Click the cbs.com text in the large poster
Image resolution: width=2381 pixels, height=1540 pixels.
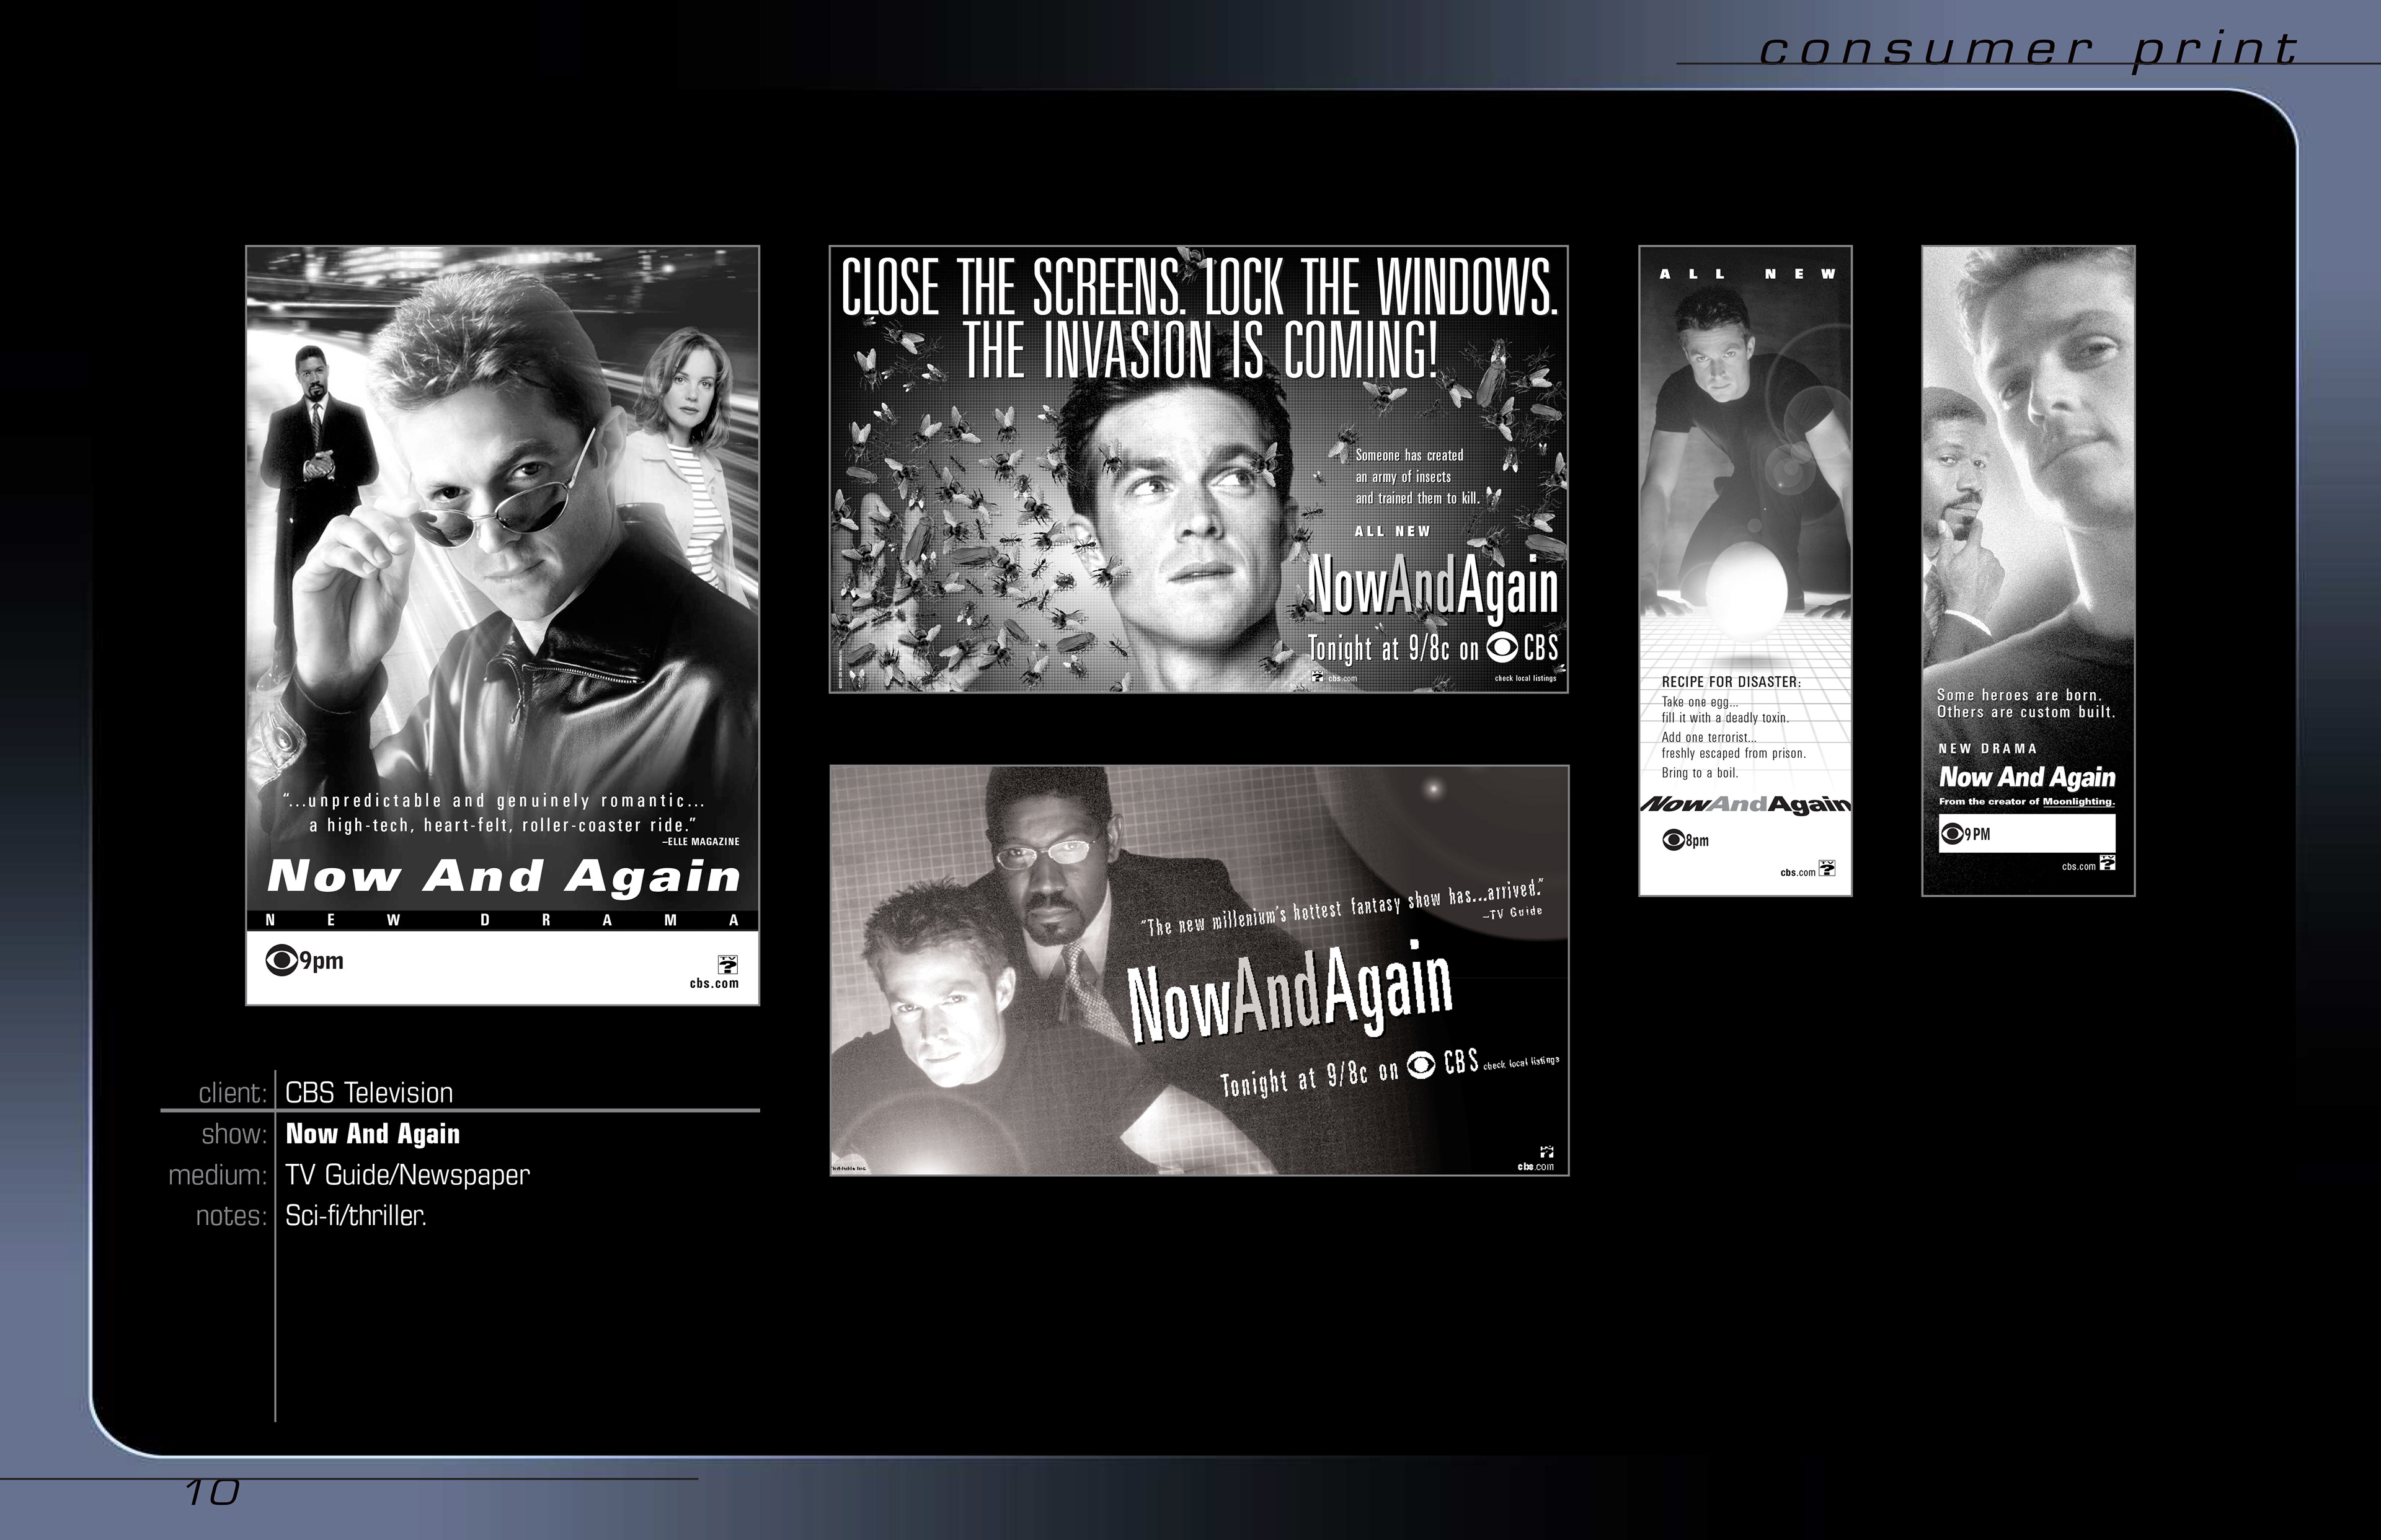coord(714,984)
